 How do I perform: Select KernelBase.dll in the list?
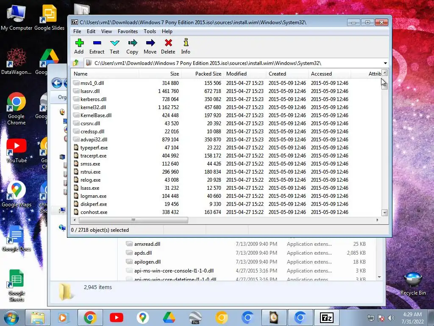pyautogui.click(x=226, y=115)
